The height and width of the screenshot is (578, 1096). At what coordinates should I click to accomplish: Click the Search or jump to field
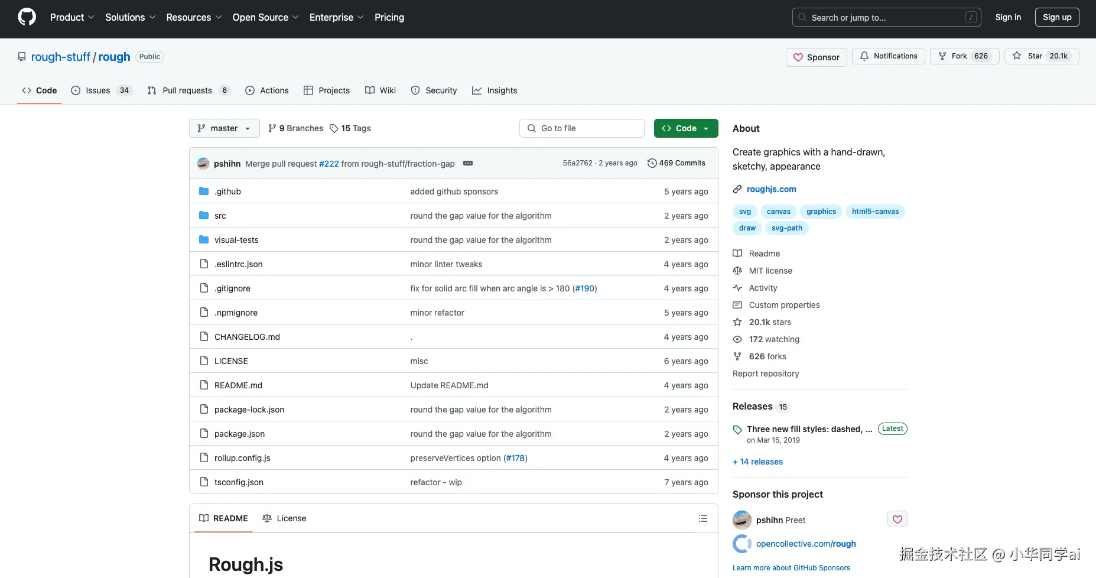coord(886,17)
